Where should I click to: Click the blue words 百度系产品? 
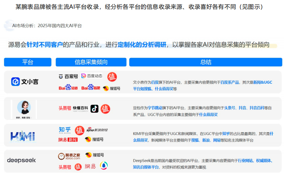pos(230,82)
